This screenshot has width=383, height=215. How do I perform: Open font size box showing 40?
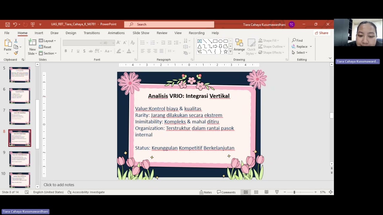[x=109, y=43]
